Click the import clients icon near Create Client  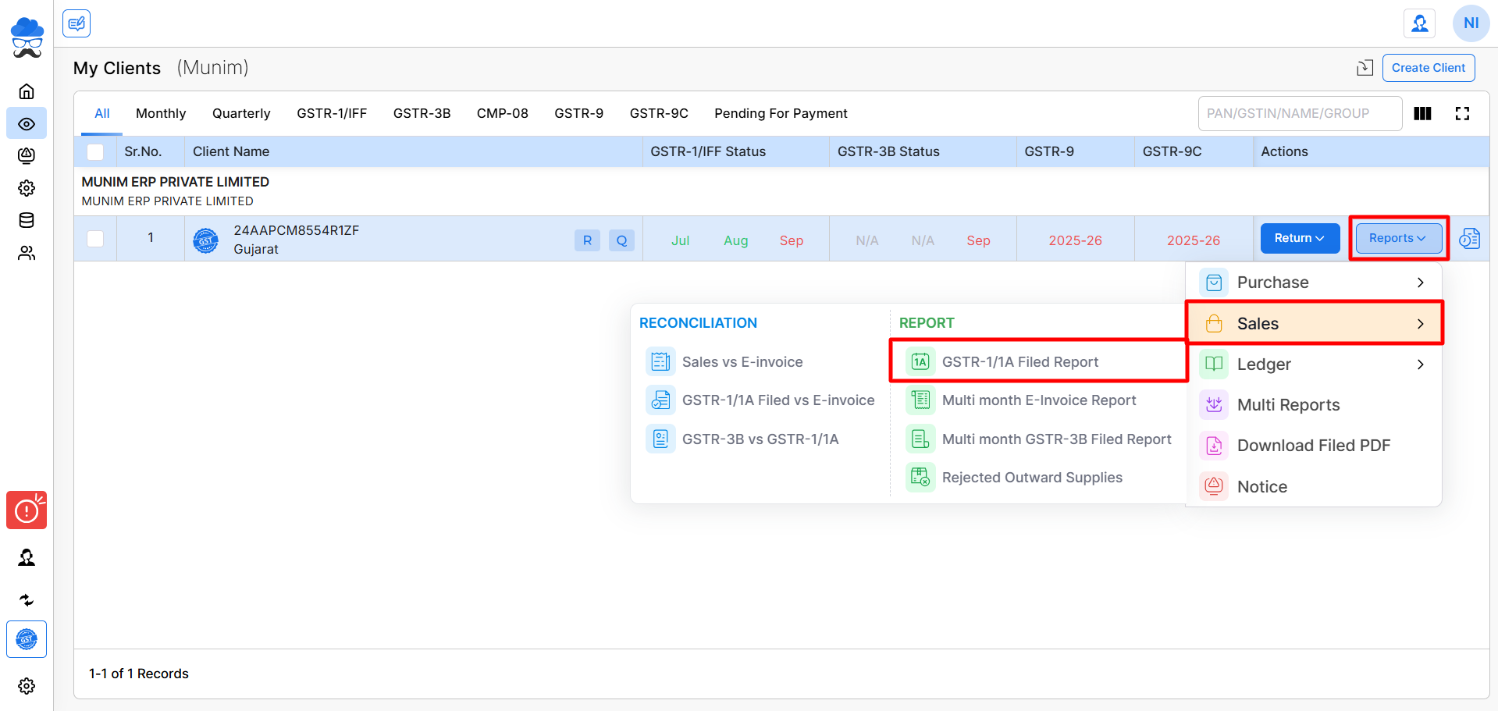(1365, 68)
